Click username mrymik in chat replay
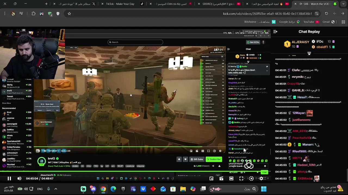This screenshot has width=348, height=195. pyautogui.click(x=297, y=77)
